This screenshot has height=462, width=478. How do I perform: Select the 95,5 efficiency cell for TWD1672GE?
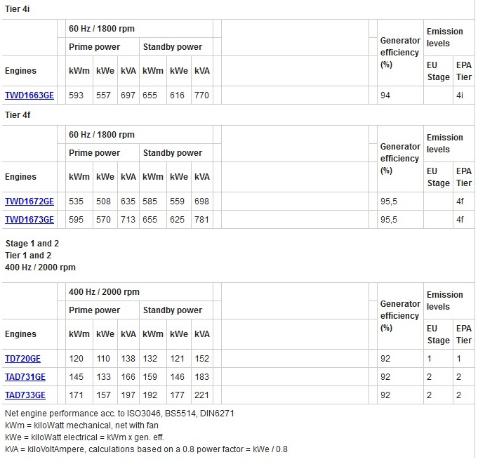point(389,202)
